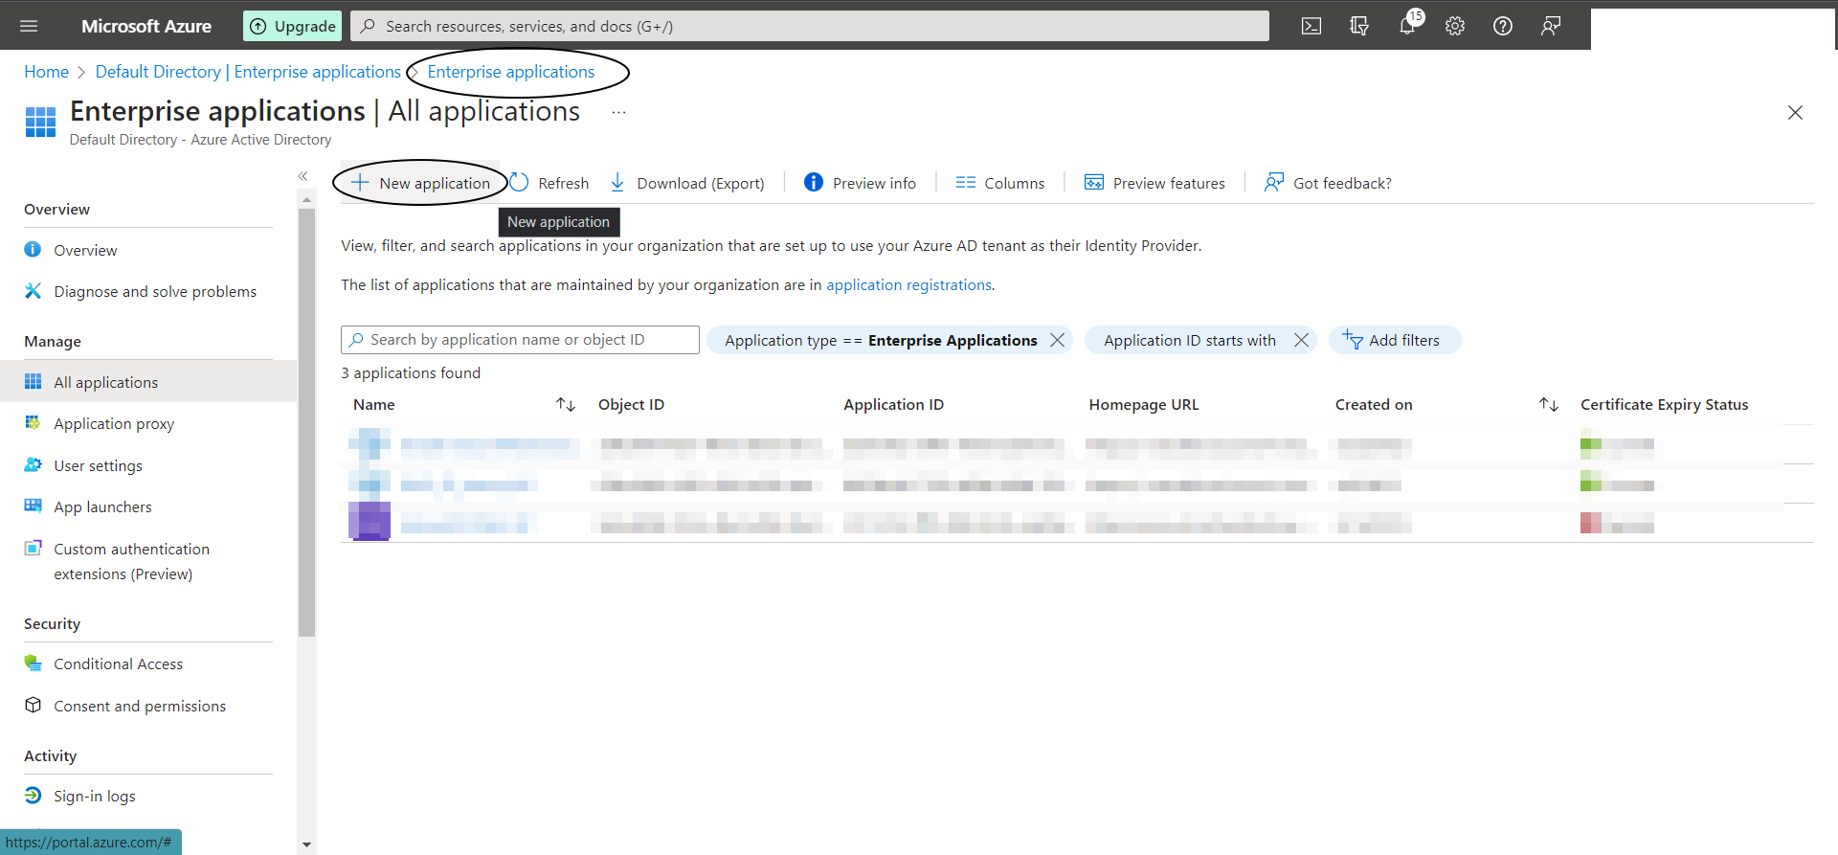Collapse the left navigation menu
1838x855 pixels.
point(303,176)
